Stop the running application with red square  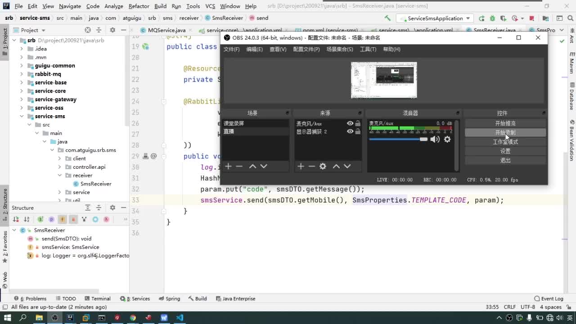[x=532, y=18]
